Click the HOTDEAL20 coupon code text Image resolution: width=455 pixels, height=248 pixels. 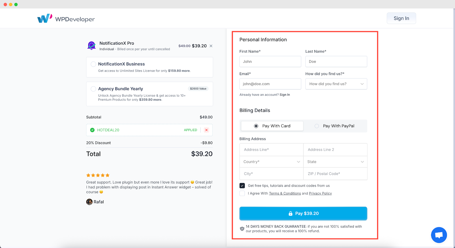[x=108, y=130]
